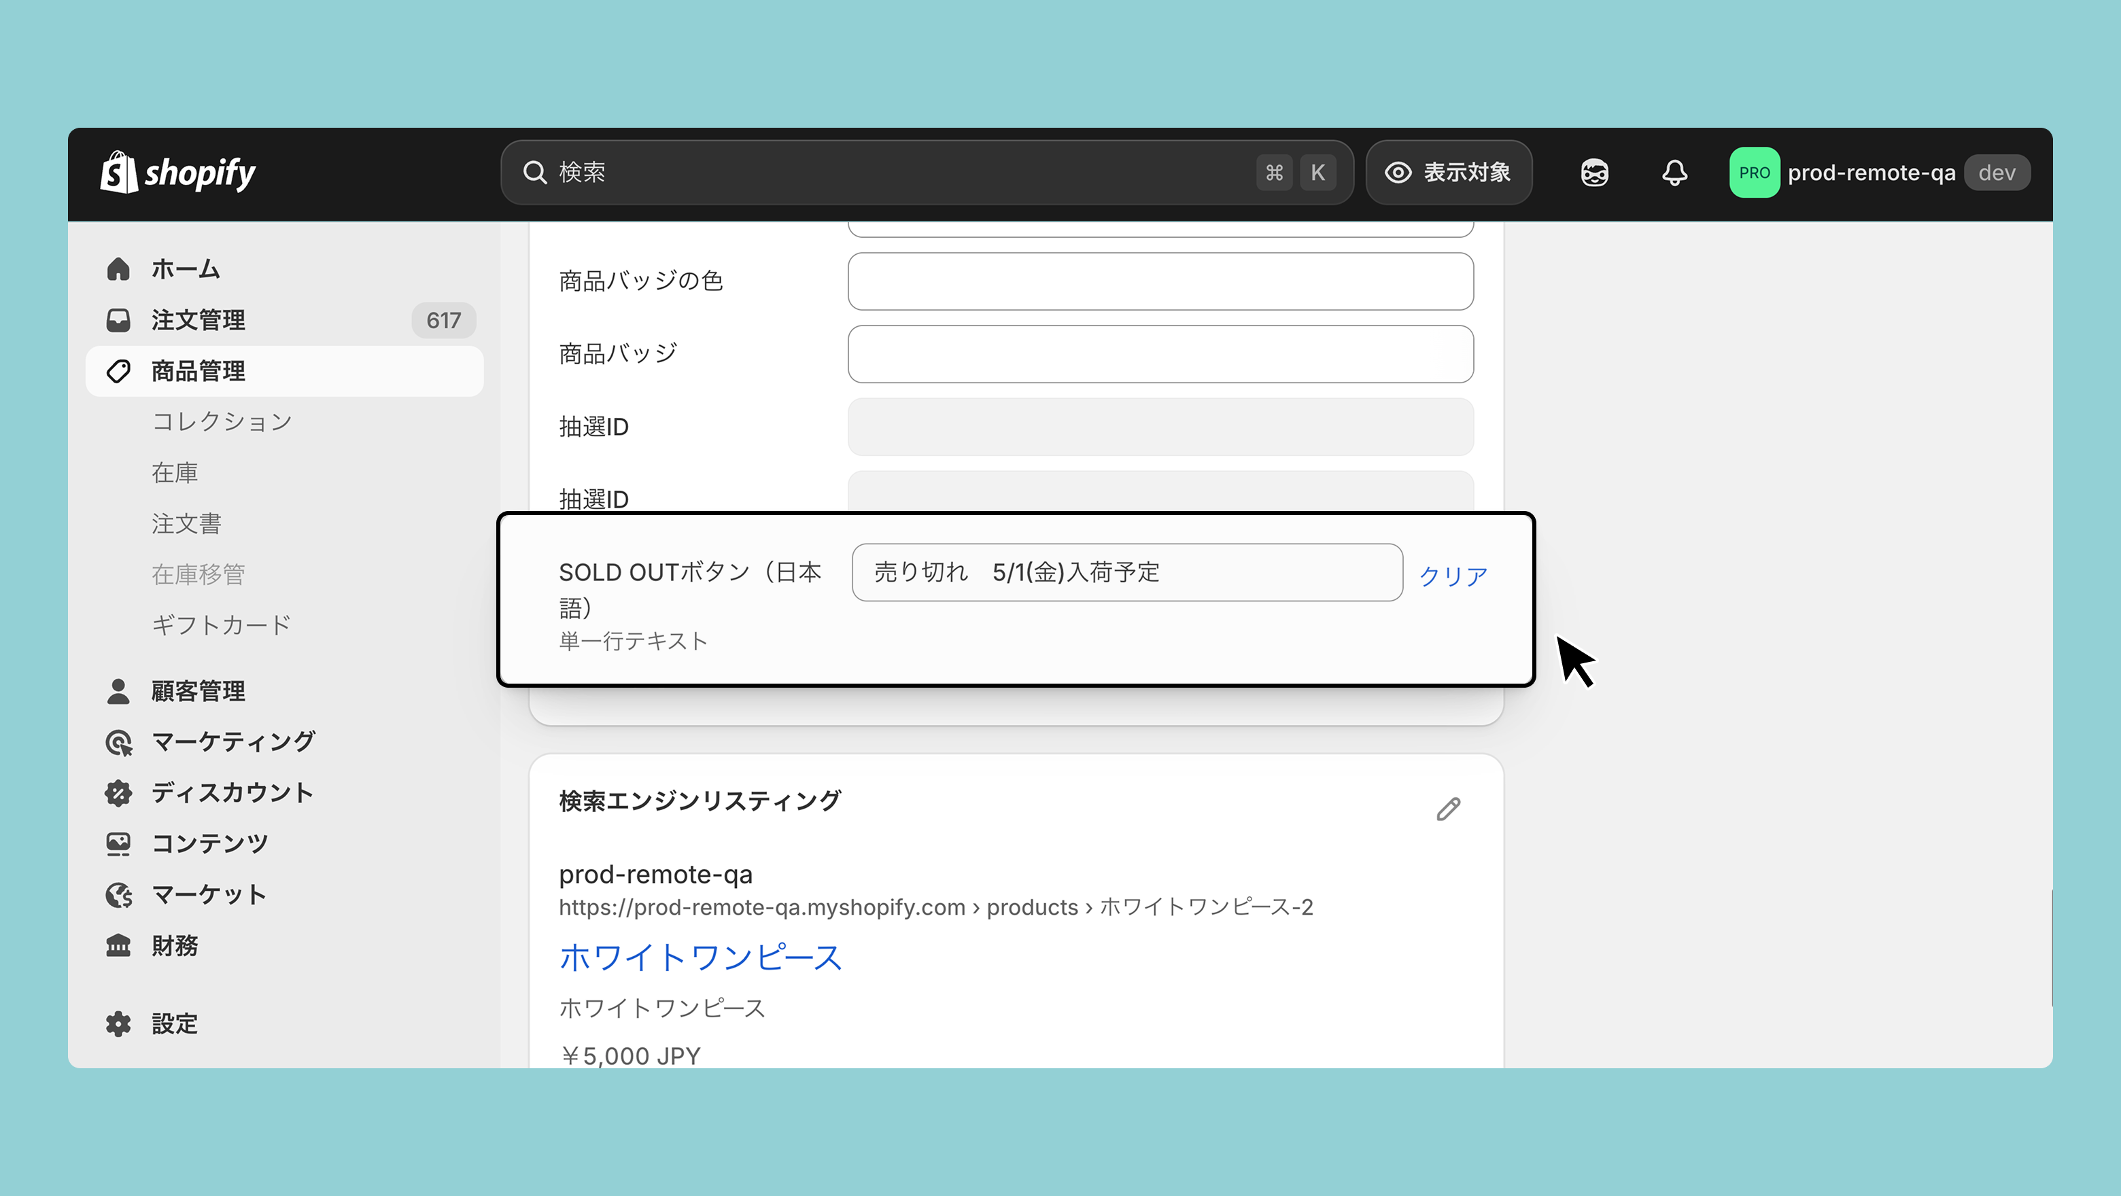Focus the 商品バッジの色 input field
This screenshot has height=1196, width=2121.
[1160, 281]
